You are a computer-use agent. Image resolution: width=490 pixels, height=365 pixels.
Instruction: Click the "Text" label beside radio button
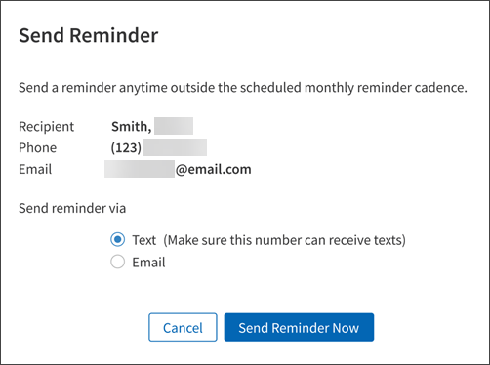[x=144, y=240]
